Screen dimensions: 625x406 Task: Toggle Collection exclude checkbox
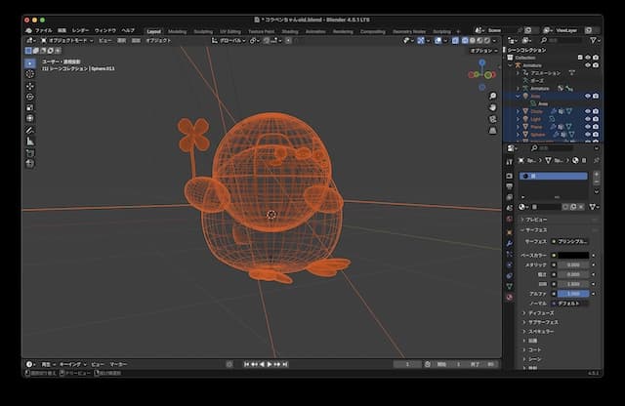[580, 58]
